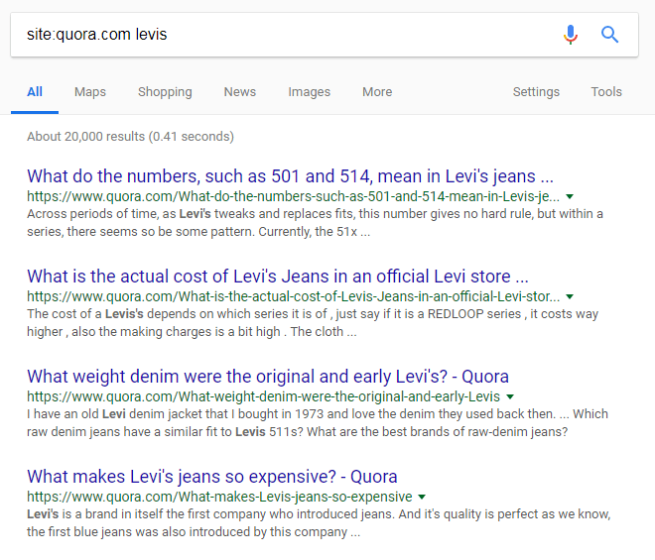Expand dropdown arrow beside the 501-and-514 URL
This screenshot has height=560, width=655.
pos(570,196)
